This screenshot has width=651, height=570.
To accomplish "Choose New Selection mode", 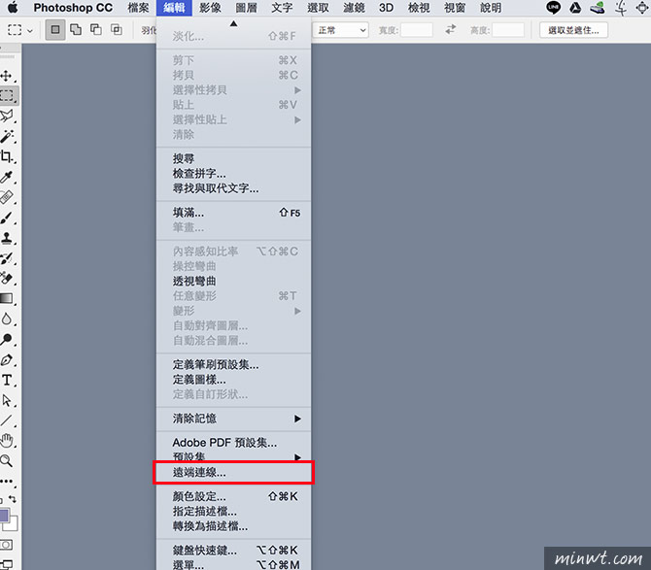I will 55,30.
